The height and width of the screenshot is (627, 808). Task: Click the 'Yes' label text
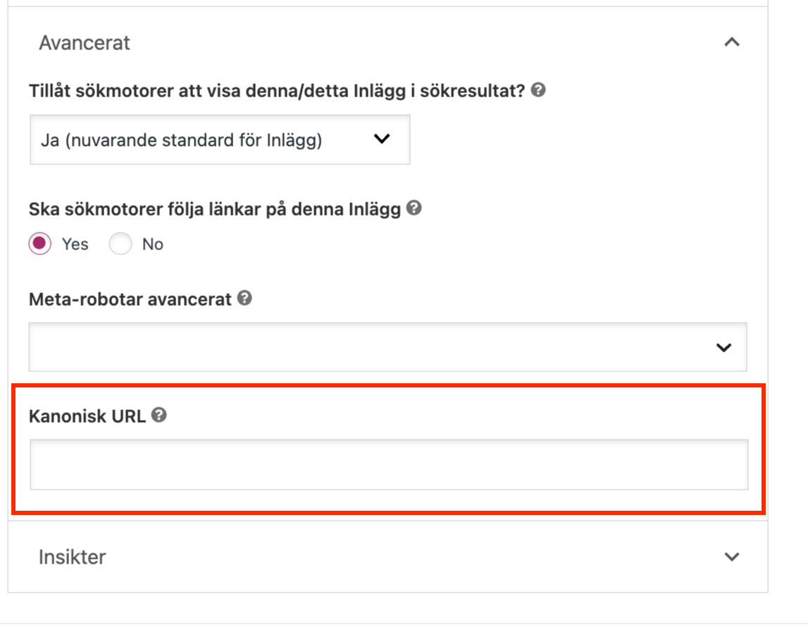point(75,244)
